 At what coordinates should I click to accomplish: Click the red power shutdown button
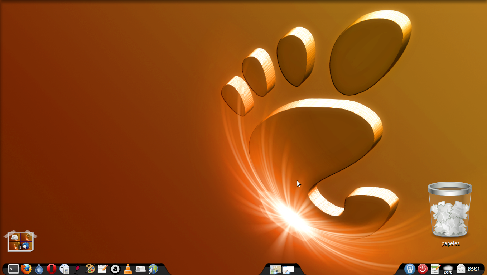coord(423,269)
